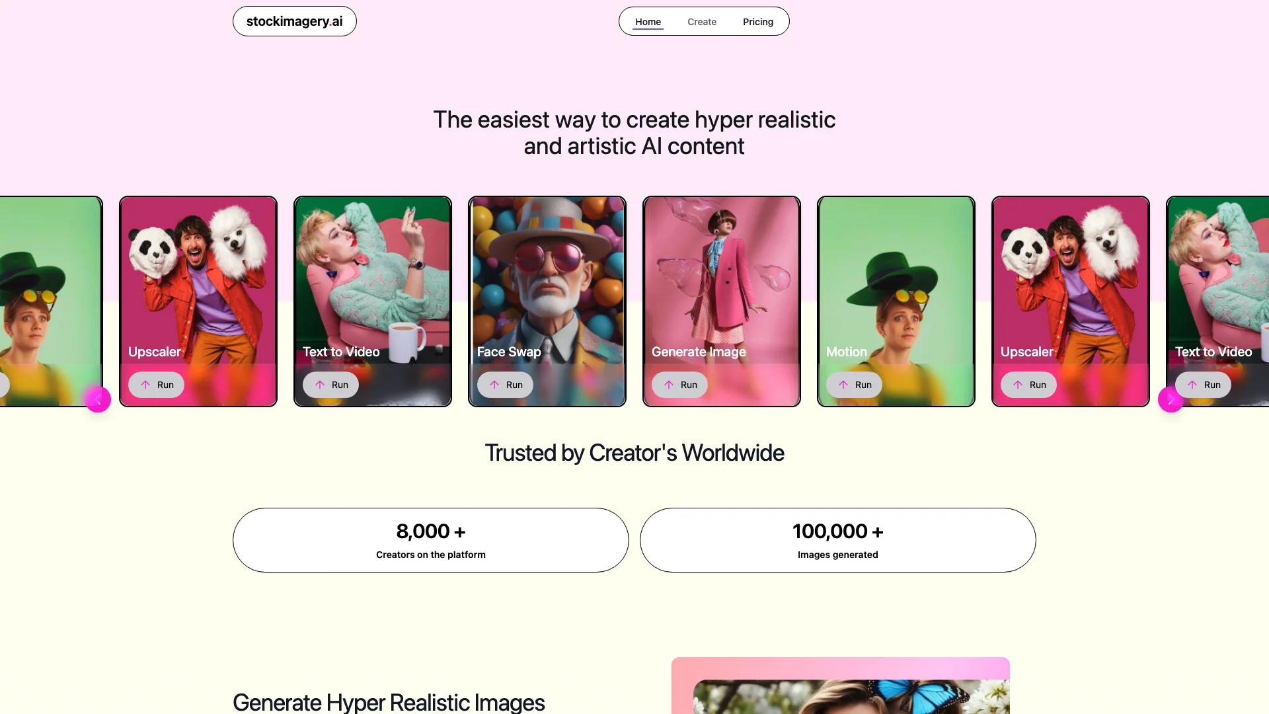Viewport: 1269px width, 714px height.
Task: Click the right carousel navigation arrow
Action: coord(1170,399)
